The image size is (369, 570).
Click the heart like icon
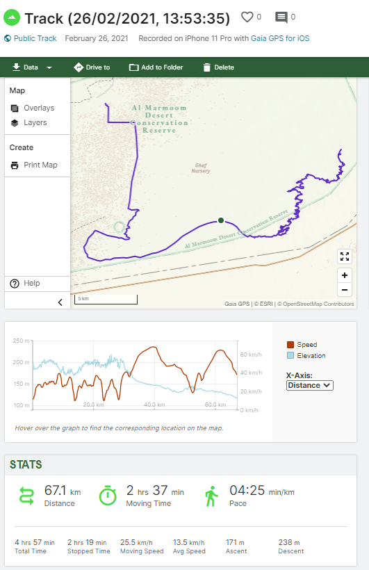click(247, 17)
